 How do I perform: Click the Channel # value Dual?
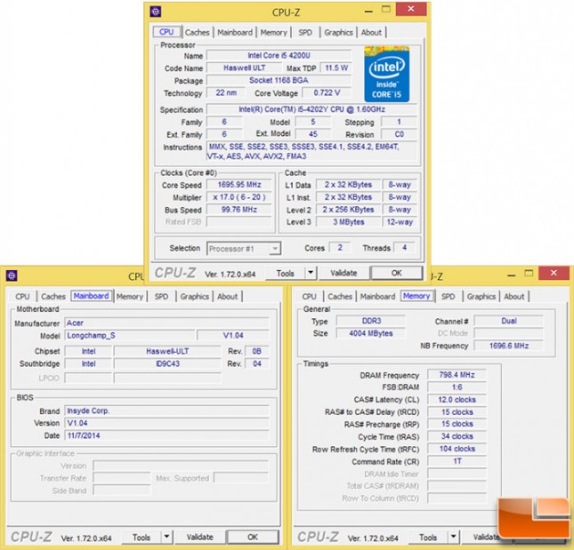coord(509,321)
